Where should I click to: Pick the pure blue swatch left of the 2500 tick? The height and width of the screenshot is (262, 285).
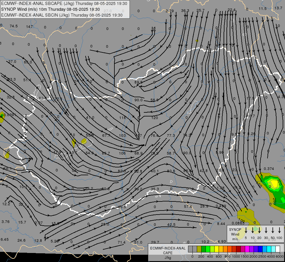(x=260, y=249)
